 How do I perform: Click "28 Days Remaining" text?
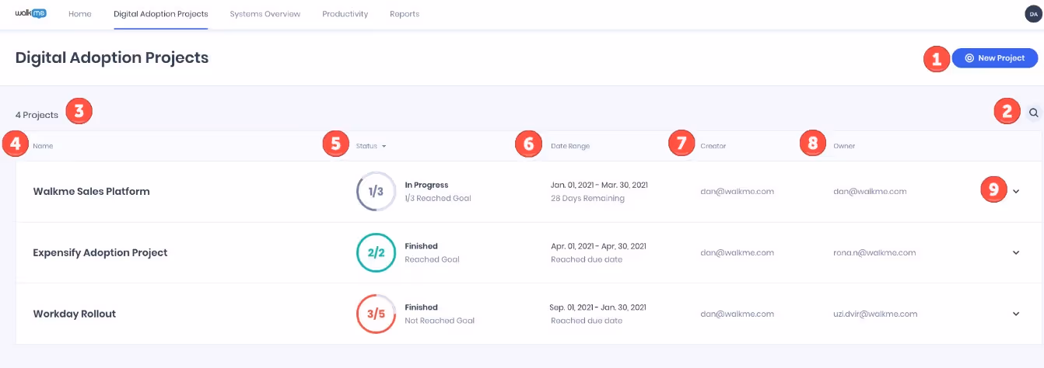pos(587,198)
